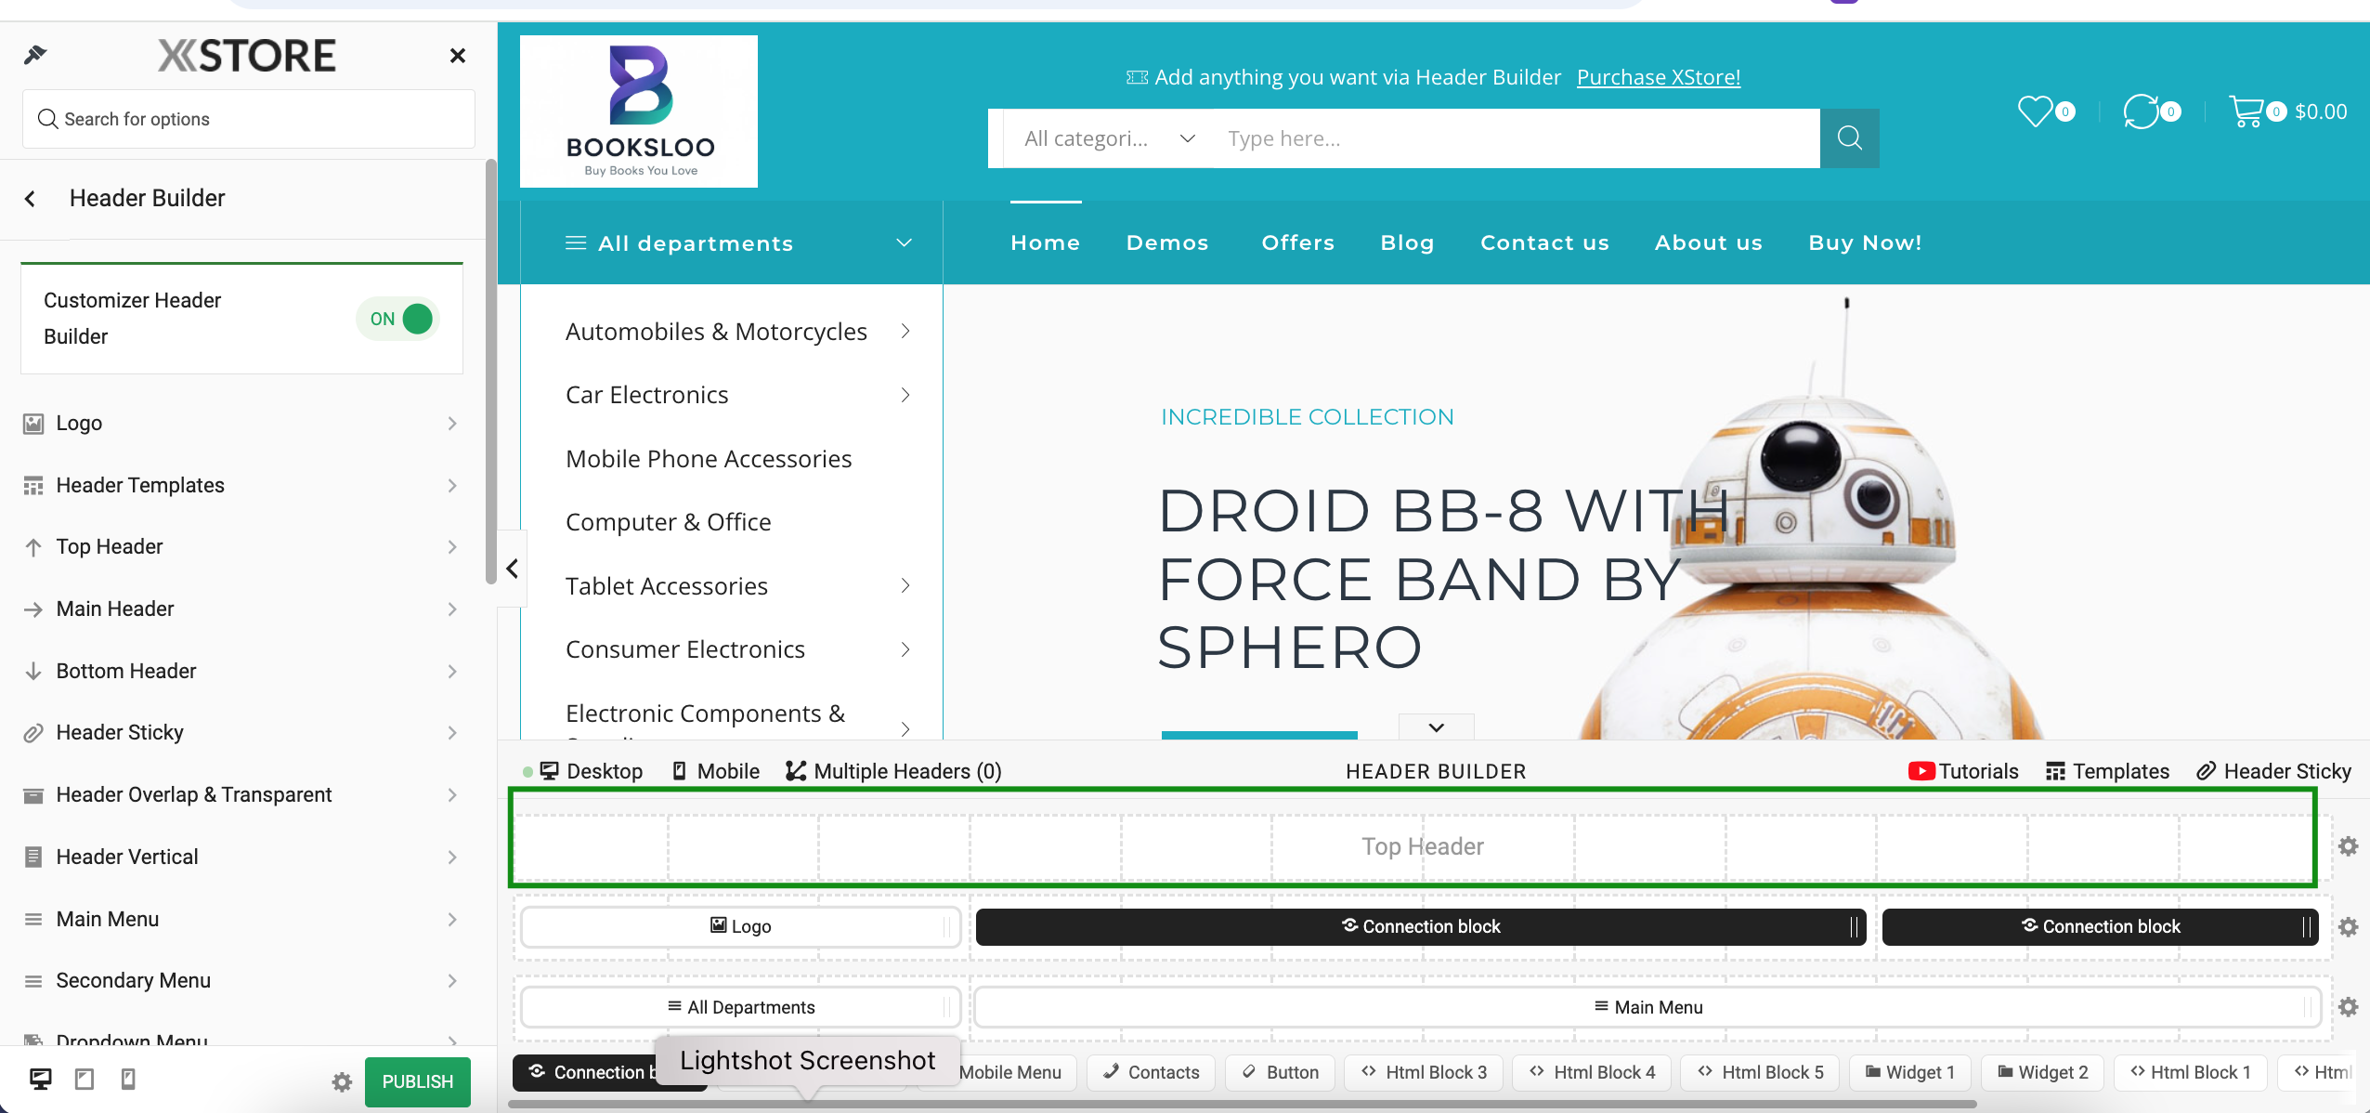Click the PUBLISH button

coord(418,1081)
